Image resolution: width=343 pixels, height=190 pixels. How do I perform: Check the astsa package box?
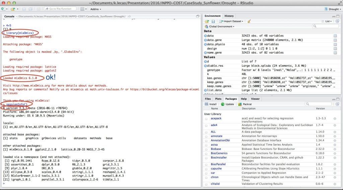(x=206, y=145)
